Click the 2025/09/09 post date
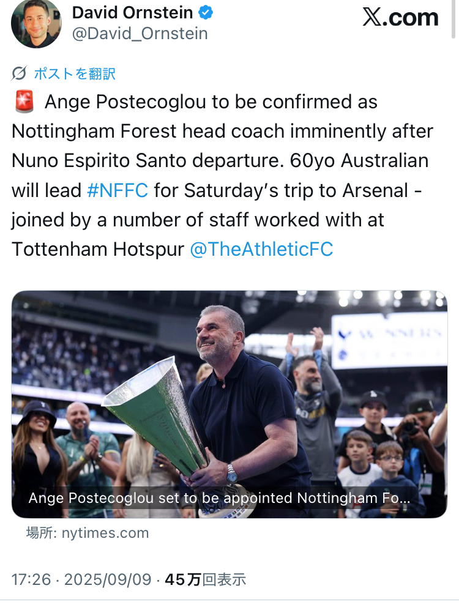Viewport: 459px width, 610px height. point(108,579)
